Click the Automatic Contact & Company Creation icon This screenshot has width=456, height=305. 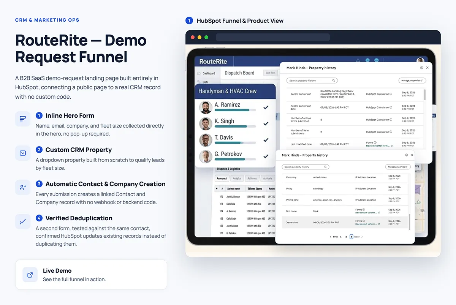23,187
